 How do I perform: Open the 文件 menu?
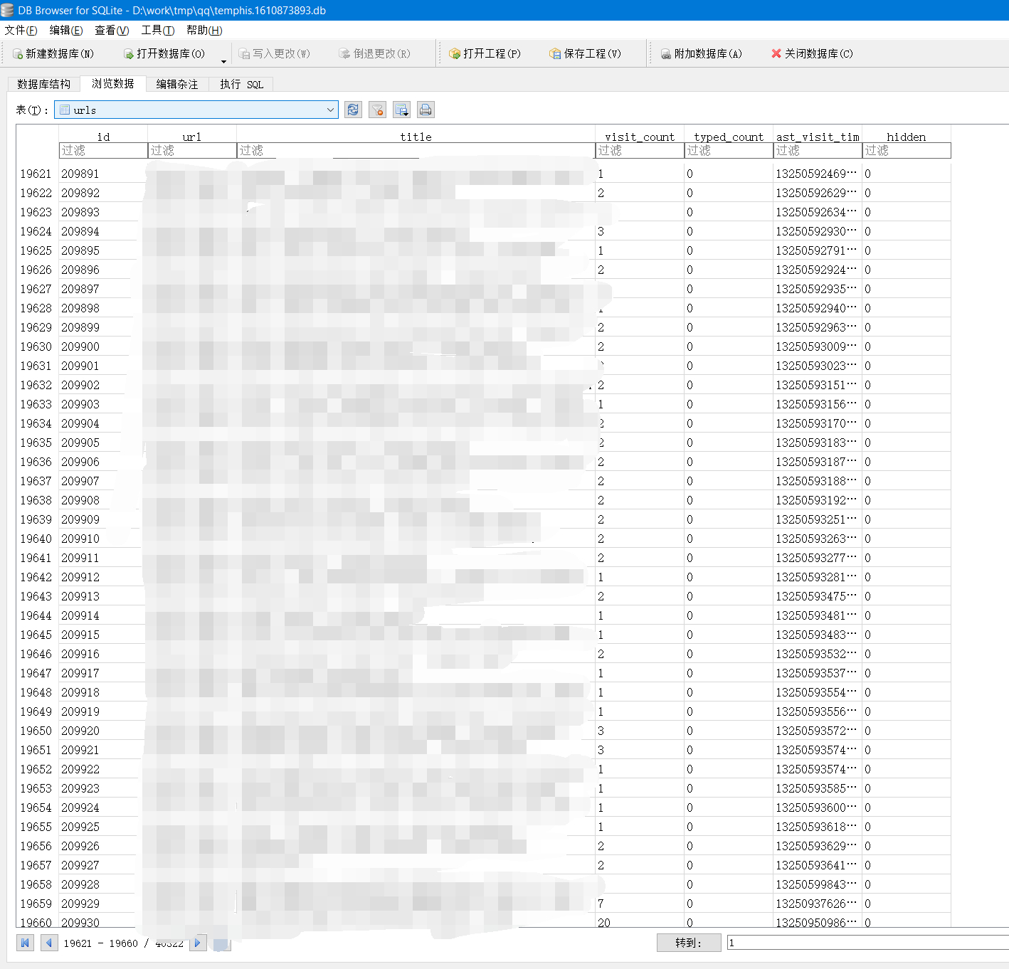(21, 30)
